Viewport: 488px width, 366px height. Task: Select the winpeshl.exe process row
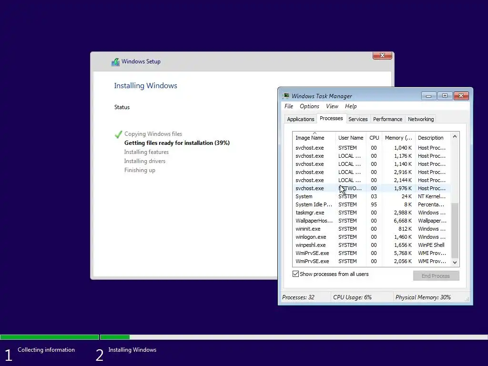point(372,245)
